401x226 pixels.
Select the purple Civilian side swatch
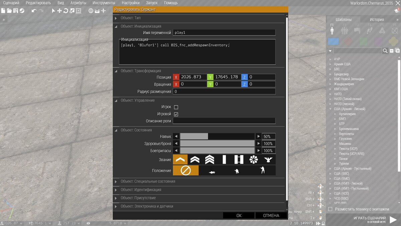pyautogui.click(x=379, y=42)
